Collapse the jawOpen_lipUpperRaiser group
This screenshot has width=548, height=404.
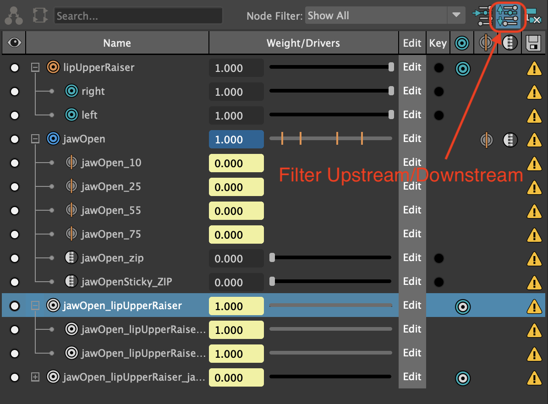tap(35, 306)
